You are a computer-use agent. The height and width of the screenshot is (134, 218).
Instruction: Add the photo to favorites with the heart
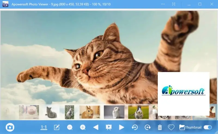(x=171, y=127)
